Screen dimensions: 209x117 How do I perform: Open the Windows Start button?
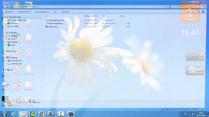[x=4, y=114]
